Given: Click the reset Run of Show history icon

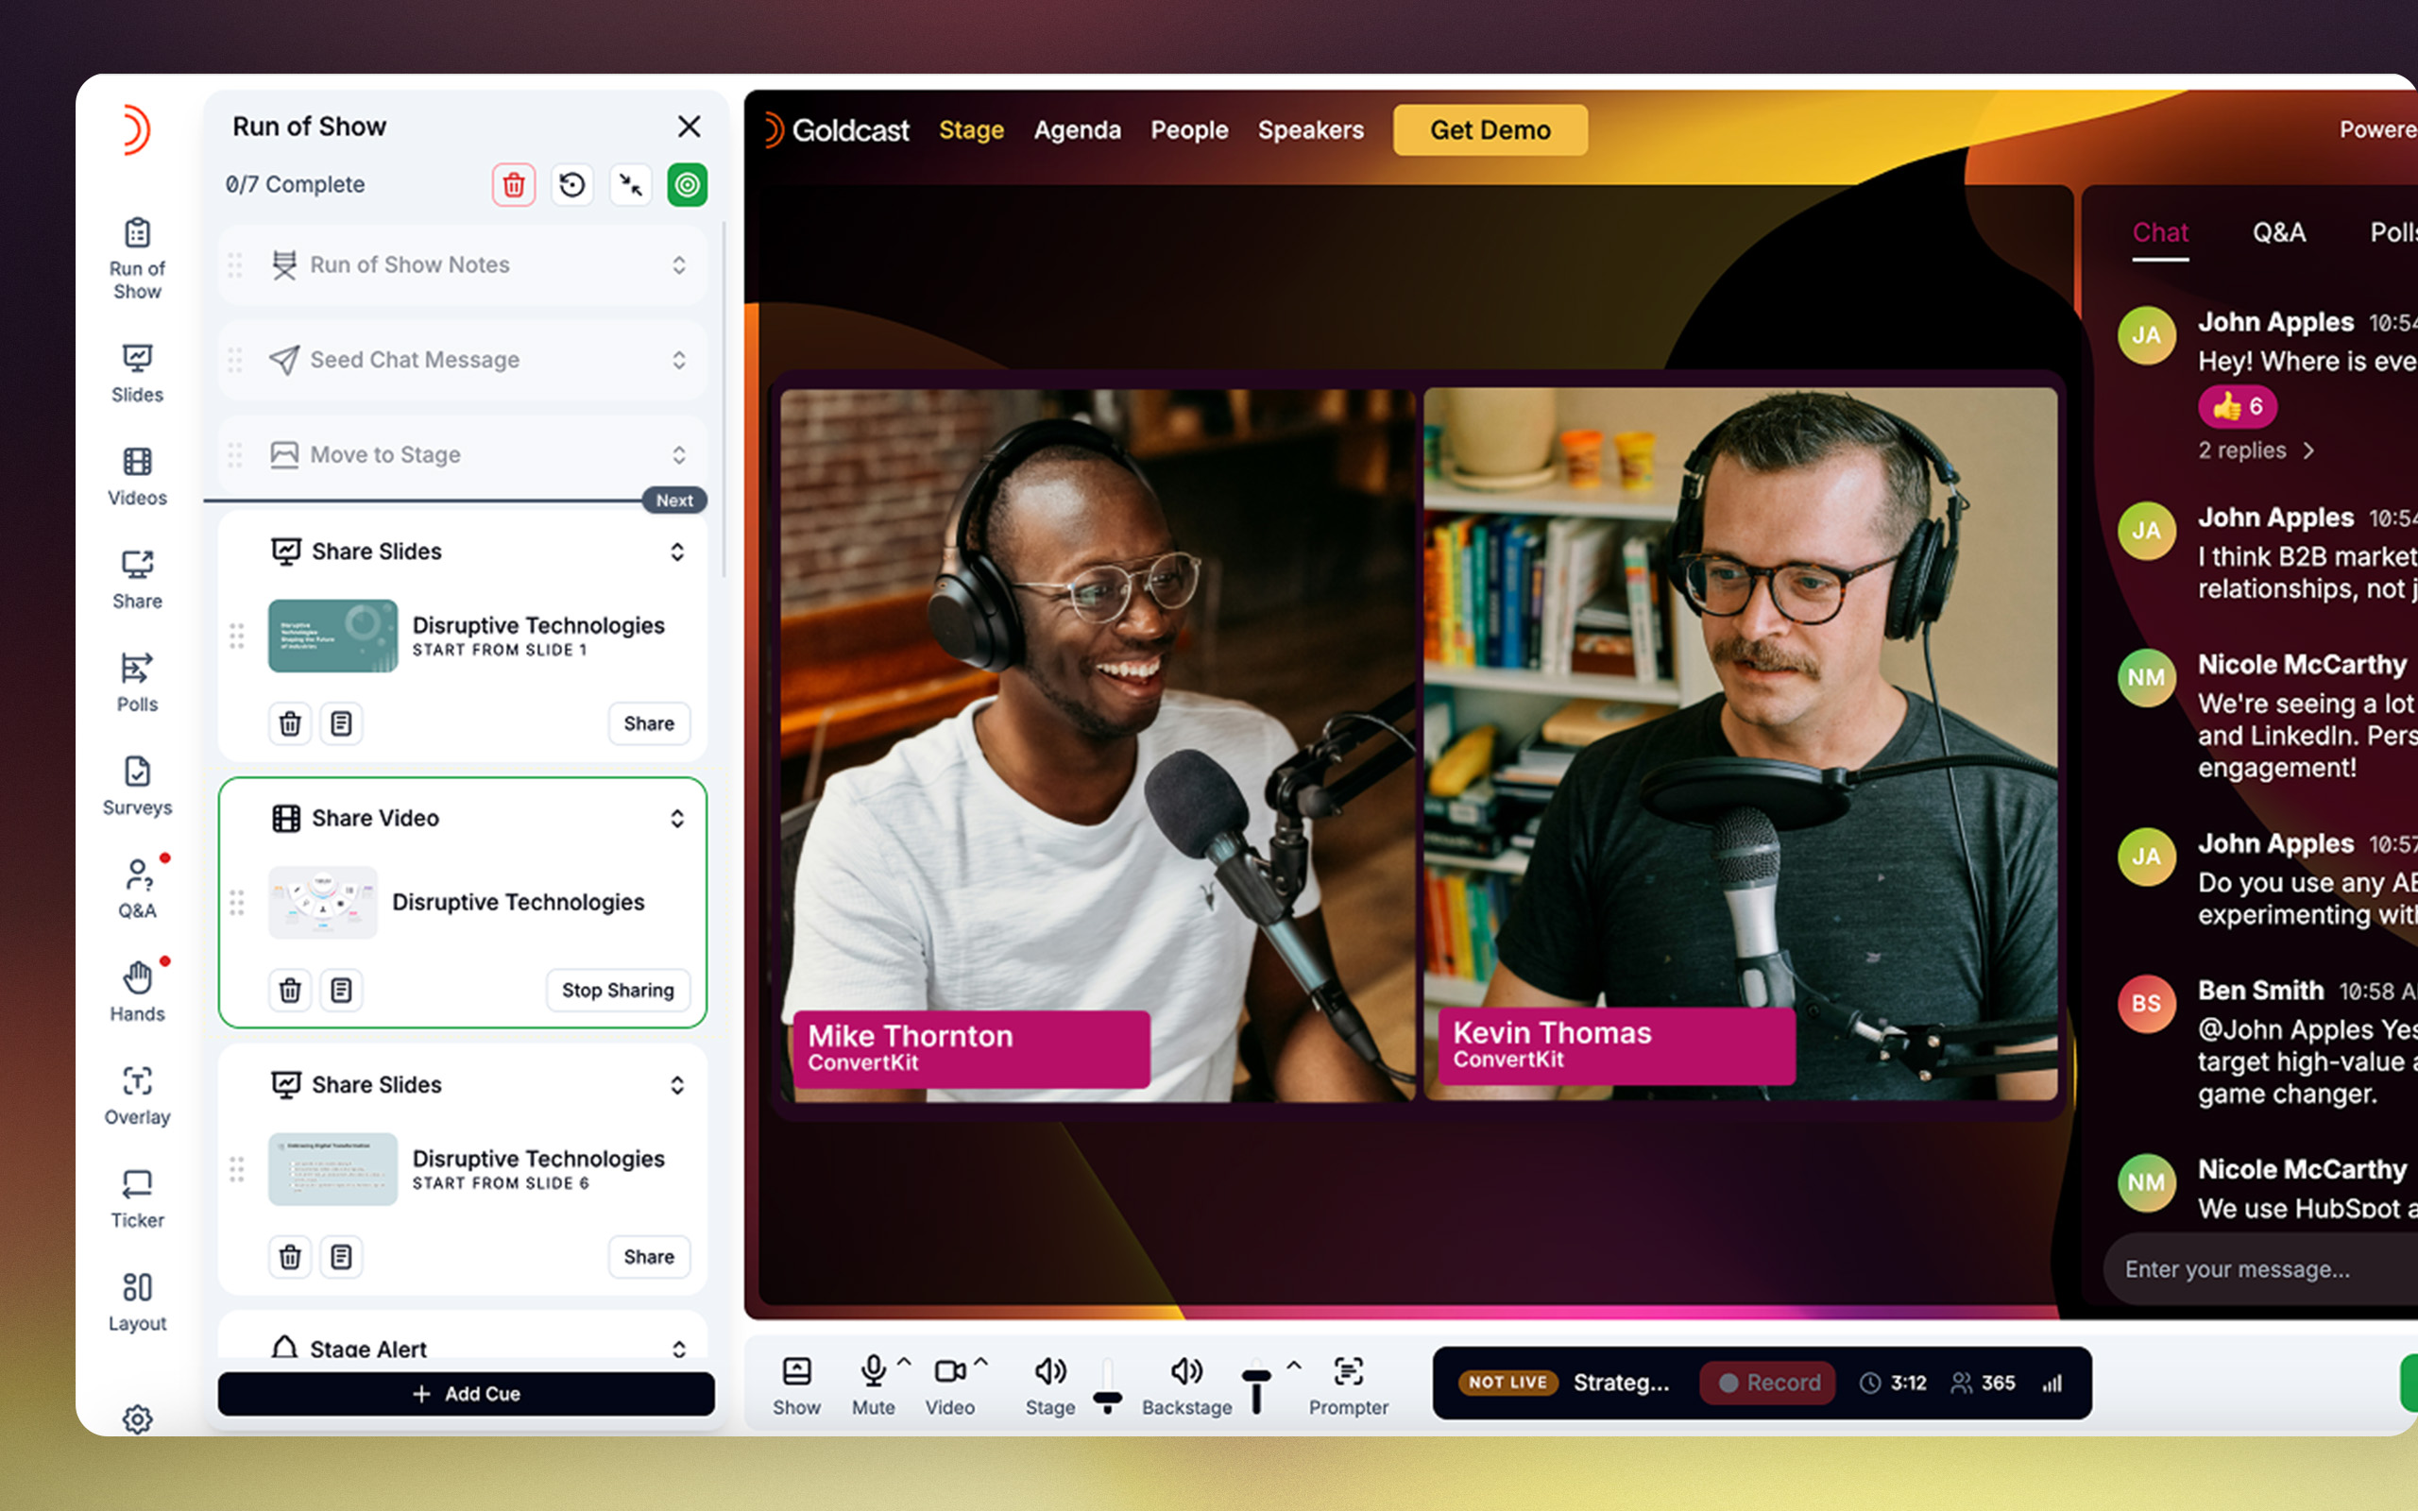Looking at the screenshot, I should tap(571, 185).
